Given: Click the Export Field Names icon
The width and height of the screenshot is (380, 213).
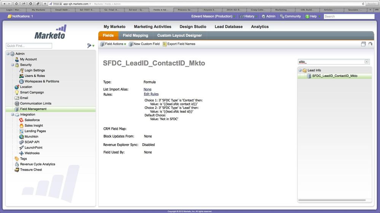Looking at the screenshot, I should pos(165,44).
